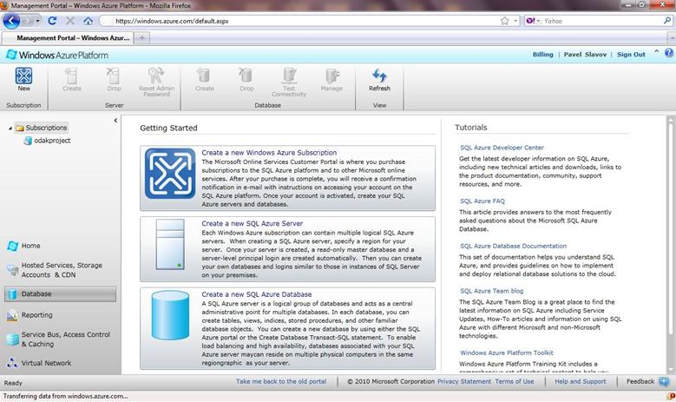This screenshot has height=402, width=676.
Task: Go back with the browser Back arrow
Action: tap(11, 21)
